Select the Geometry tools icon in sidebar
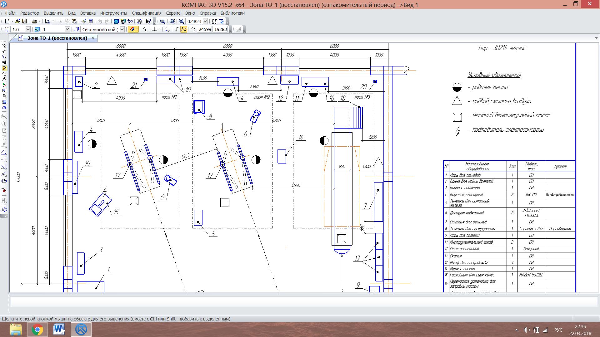The image size is (600, 337). click(4, 46)
